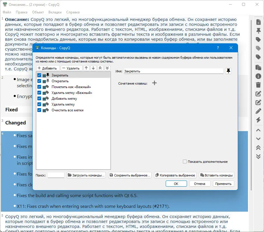The width and height of the screenshot is (264, 232).
Task: Click the question mark help in dialog title
Action: [218, 48]
